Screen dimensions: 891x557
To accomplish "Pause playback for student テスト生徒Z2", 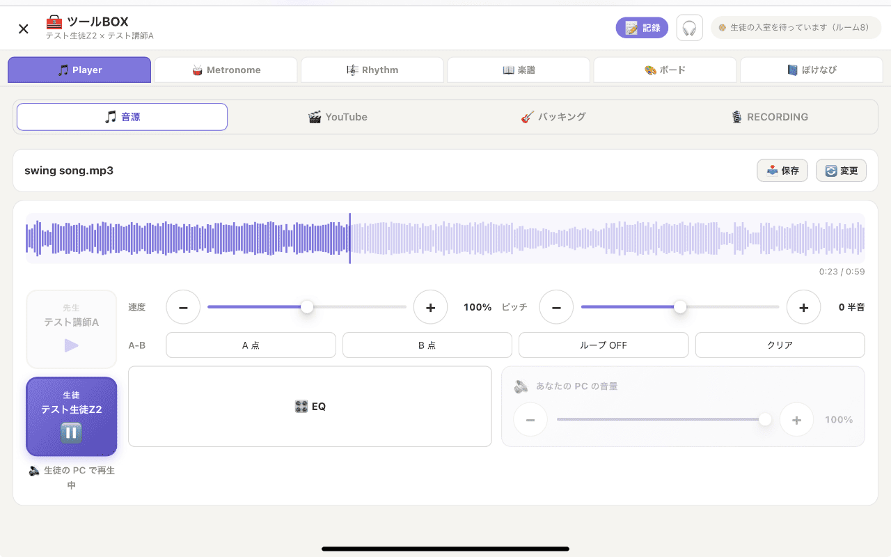I will pyautogui.click(x=72, y=416).
